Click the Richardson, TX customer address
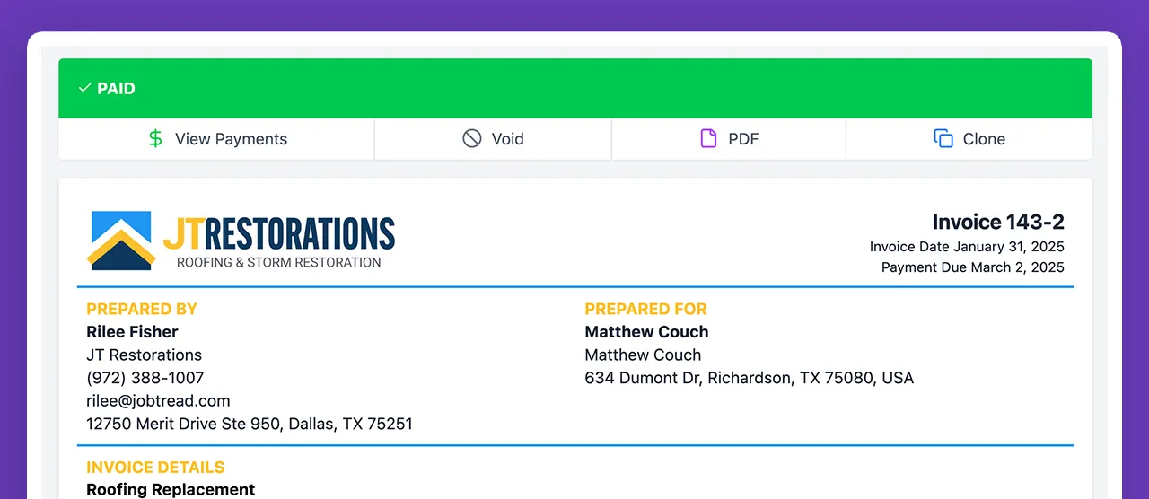This screenshot has height=499, width=1149. coord(749,378)
